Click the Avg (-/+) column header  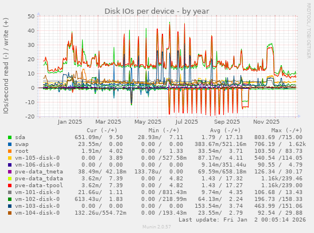[x=225, y=131]
